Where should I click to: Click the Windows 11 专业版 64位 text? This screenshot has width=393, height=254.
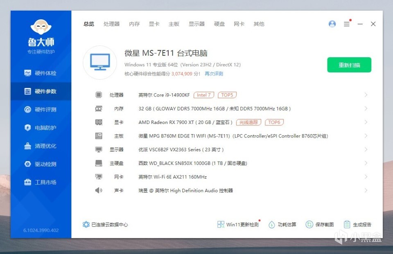151,65
